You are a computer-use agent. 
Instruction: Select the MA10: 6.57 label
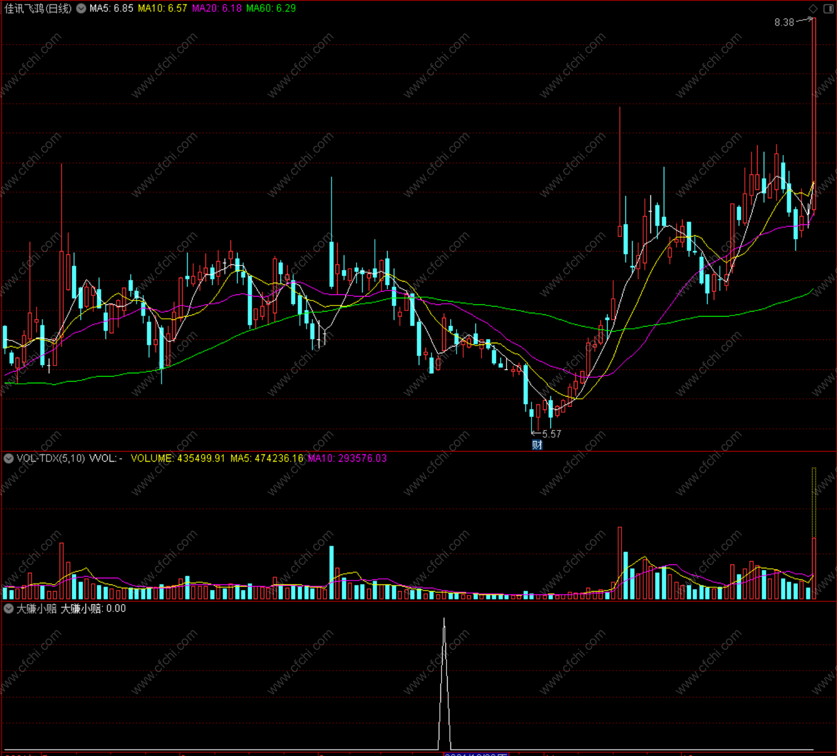(x=163, y=8)
